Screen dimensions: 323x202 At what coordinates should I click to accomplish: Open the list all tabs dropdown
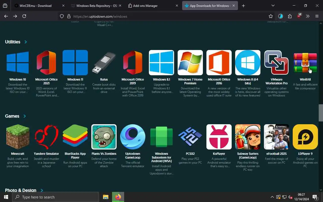(x=273, y=6)
